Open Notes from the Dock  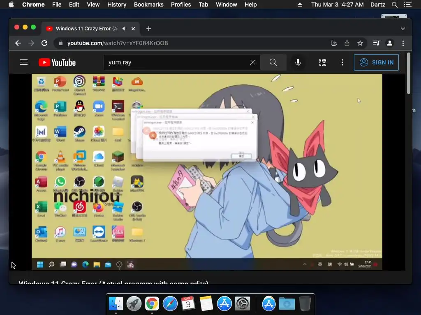tap(206, 304)
